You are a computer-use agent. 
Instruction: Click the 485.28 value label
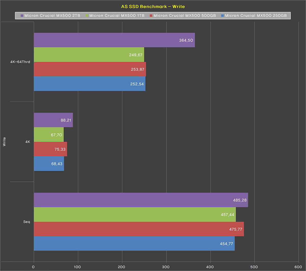click(240, 200)
